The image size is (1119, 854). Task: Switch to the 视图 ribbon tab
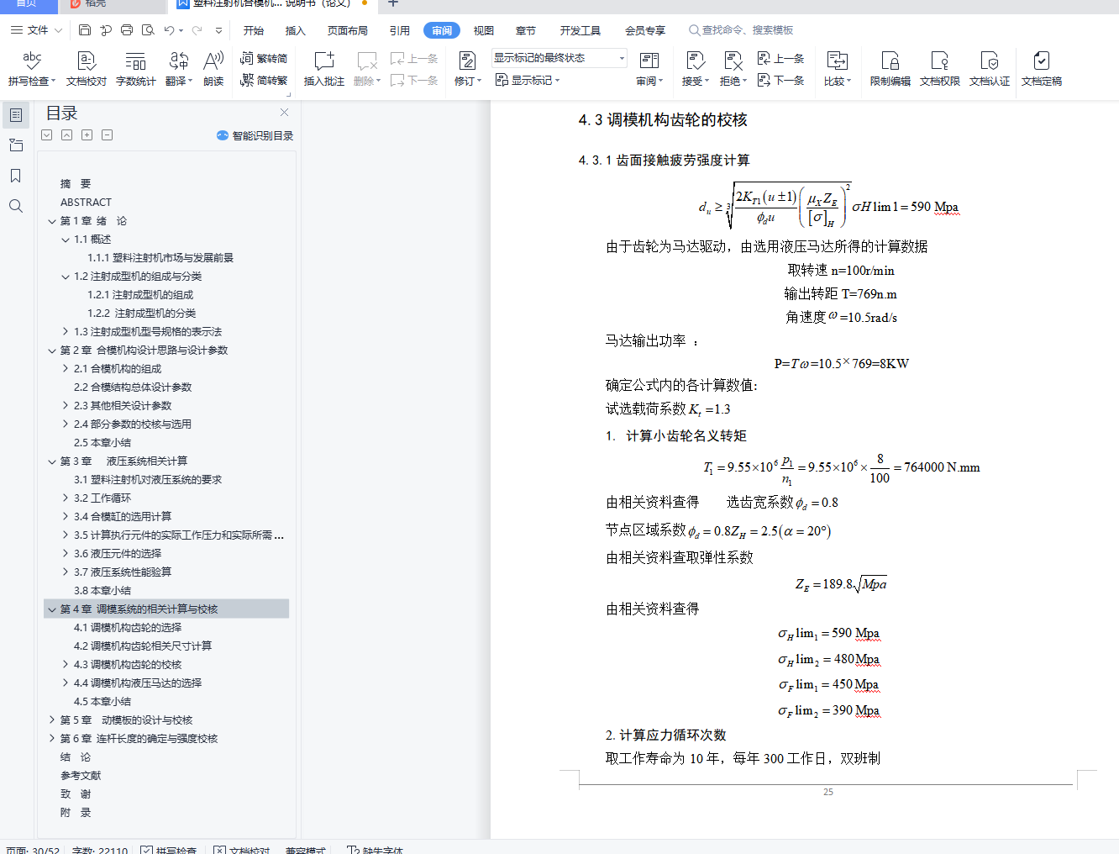coord(484,30)
